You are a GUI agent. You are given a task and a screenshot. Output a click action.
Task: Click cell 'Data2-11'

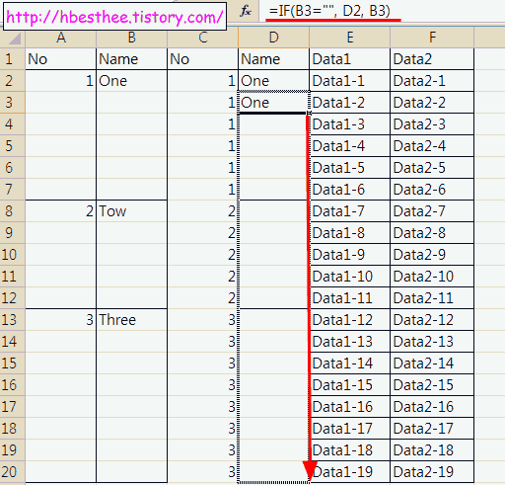coord(432,298)
